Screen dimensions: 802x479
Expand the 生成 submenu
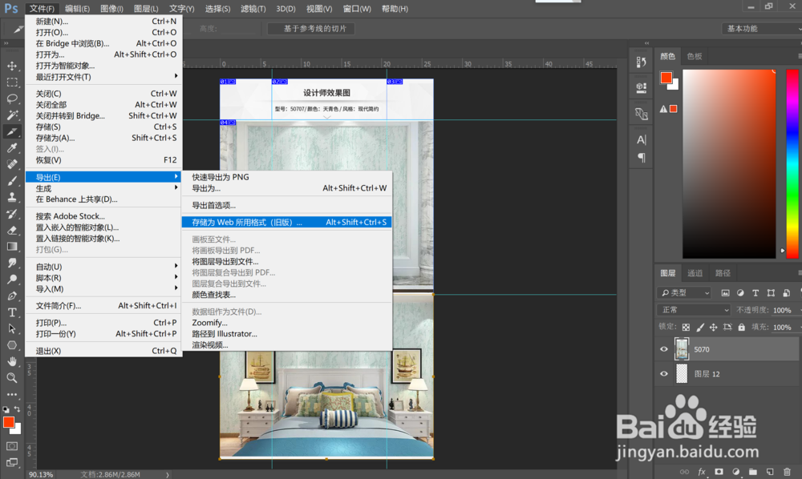[103, 188]
